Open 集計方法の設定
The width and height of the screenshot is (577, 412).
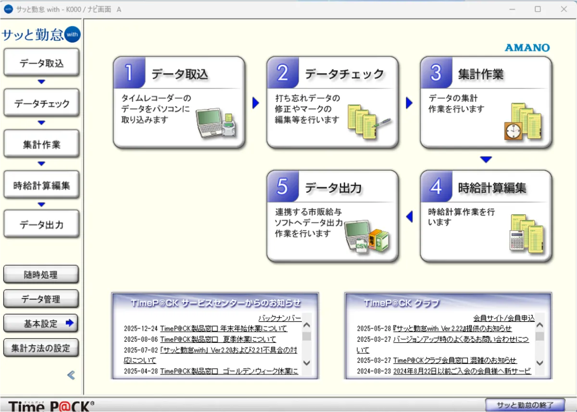pyautogui.click(x=41, y=348)
